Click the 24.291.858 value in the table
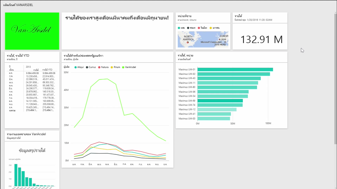Screen dimensions: 337x189 tap(32, 82)
